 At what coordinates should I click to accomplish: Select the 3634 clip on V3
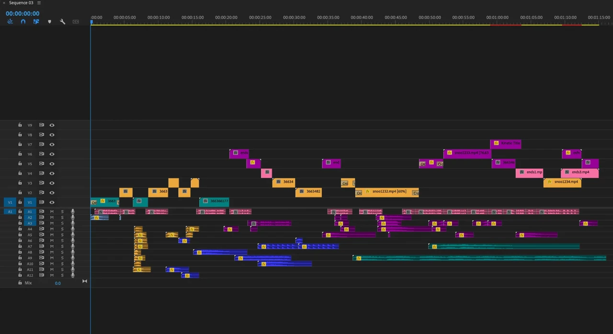click(284, 182)
